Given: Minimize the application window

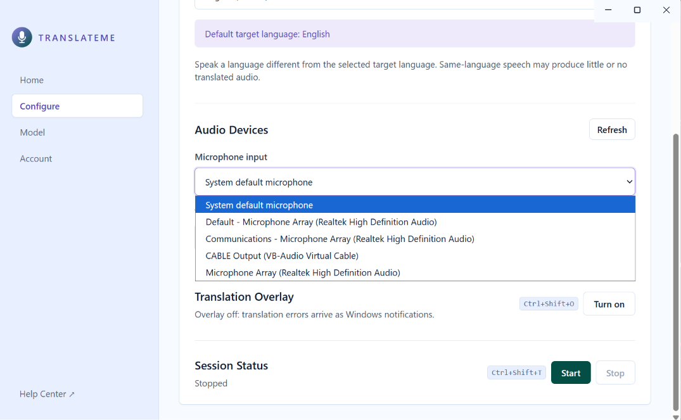Looking at the screenshot, I should click(x=608, y=10).
